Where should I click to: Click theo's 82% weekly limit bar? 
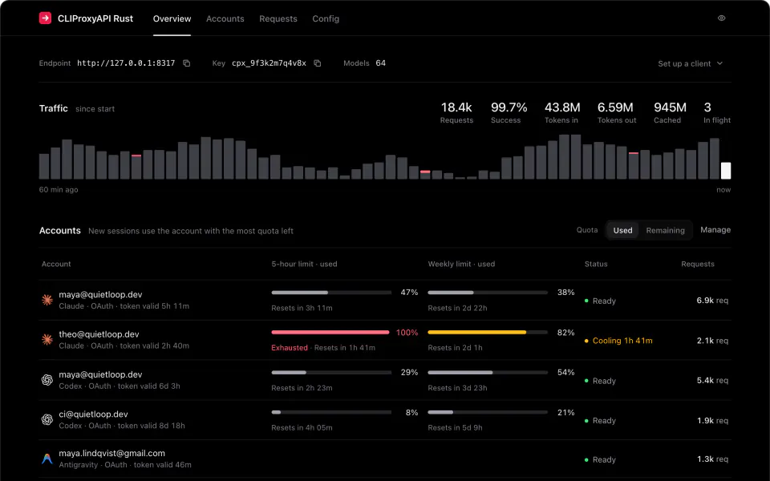click(488, 332)
